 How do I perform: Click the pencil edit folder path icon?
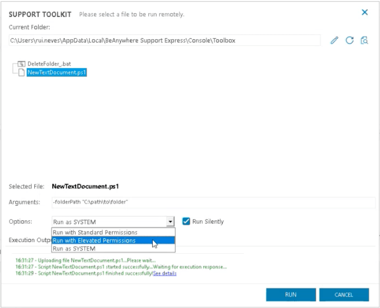tap(335, 40)
